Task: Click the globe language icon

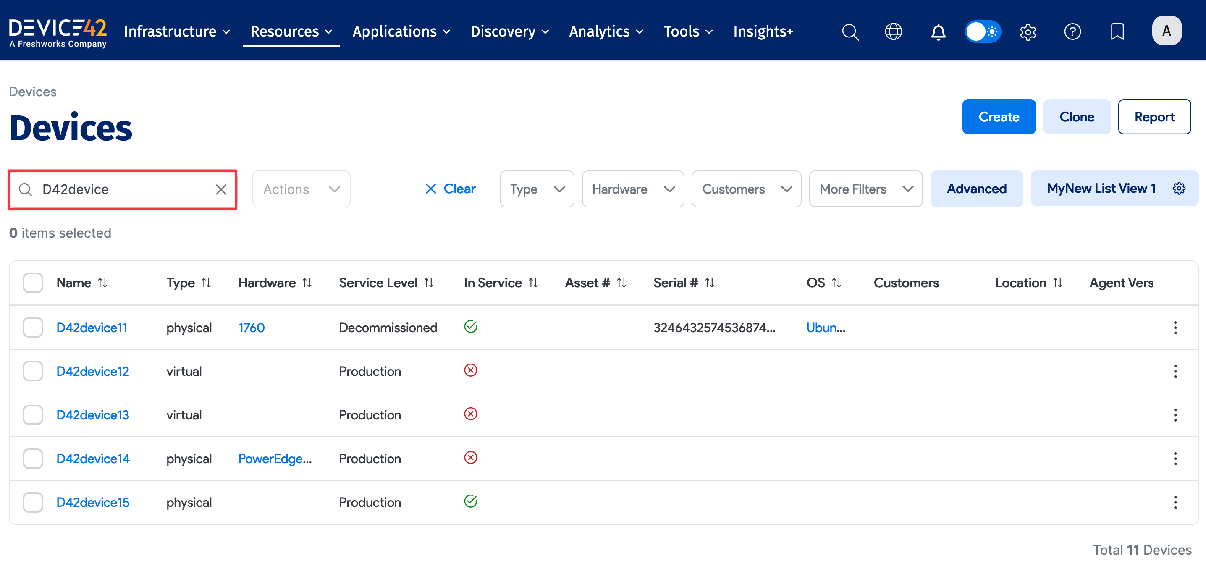Action: [x=893, y=31]
